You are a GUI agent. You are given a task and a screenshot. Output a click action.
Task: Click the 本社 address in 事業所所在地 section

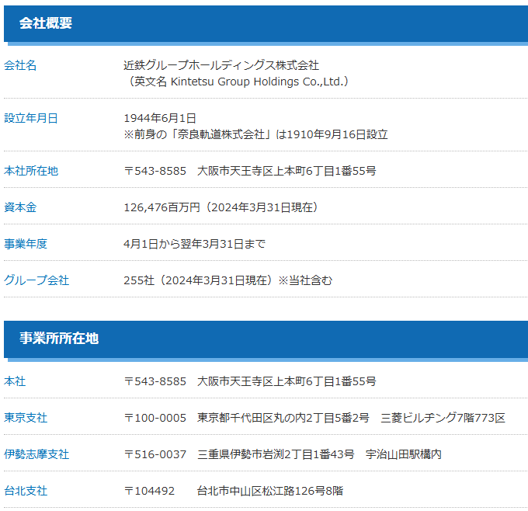[250, 381]
